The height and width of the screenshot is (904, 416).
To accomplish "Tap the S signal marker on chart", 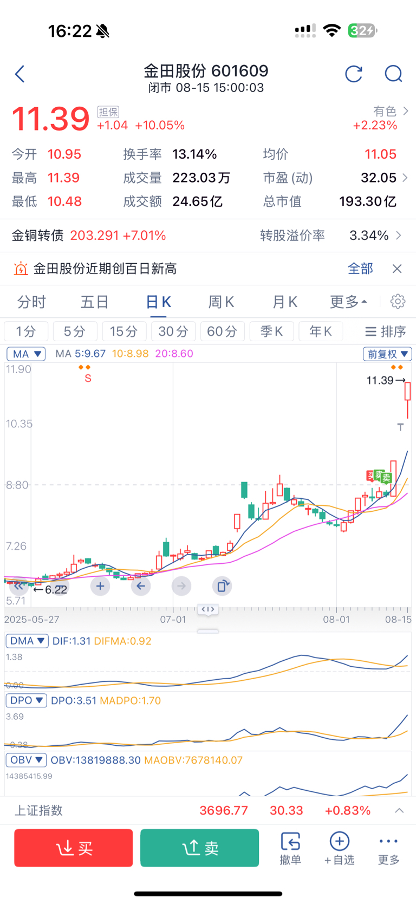I will pos(88,378).
